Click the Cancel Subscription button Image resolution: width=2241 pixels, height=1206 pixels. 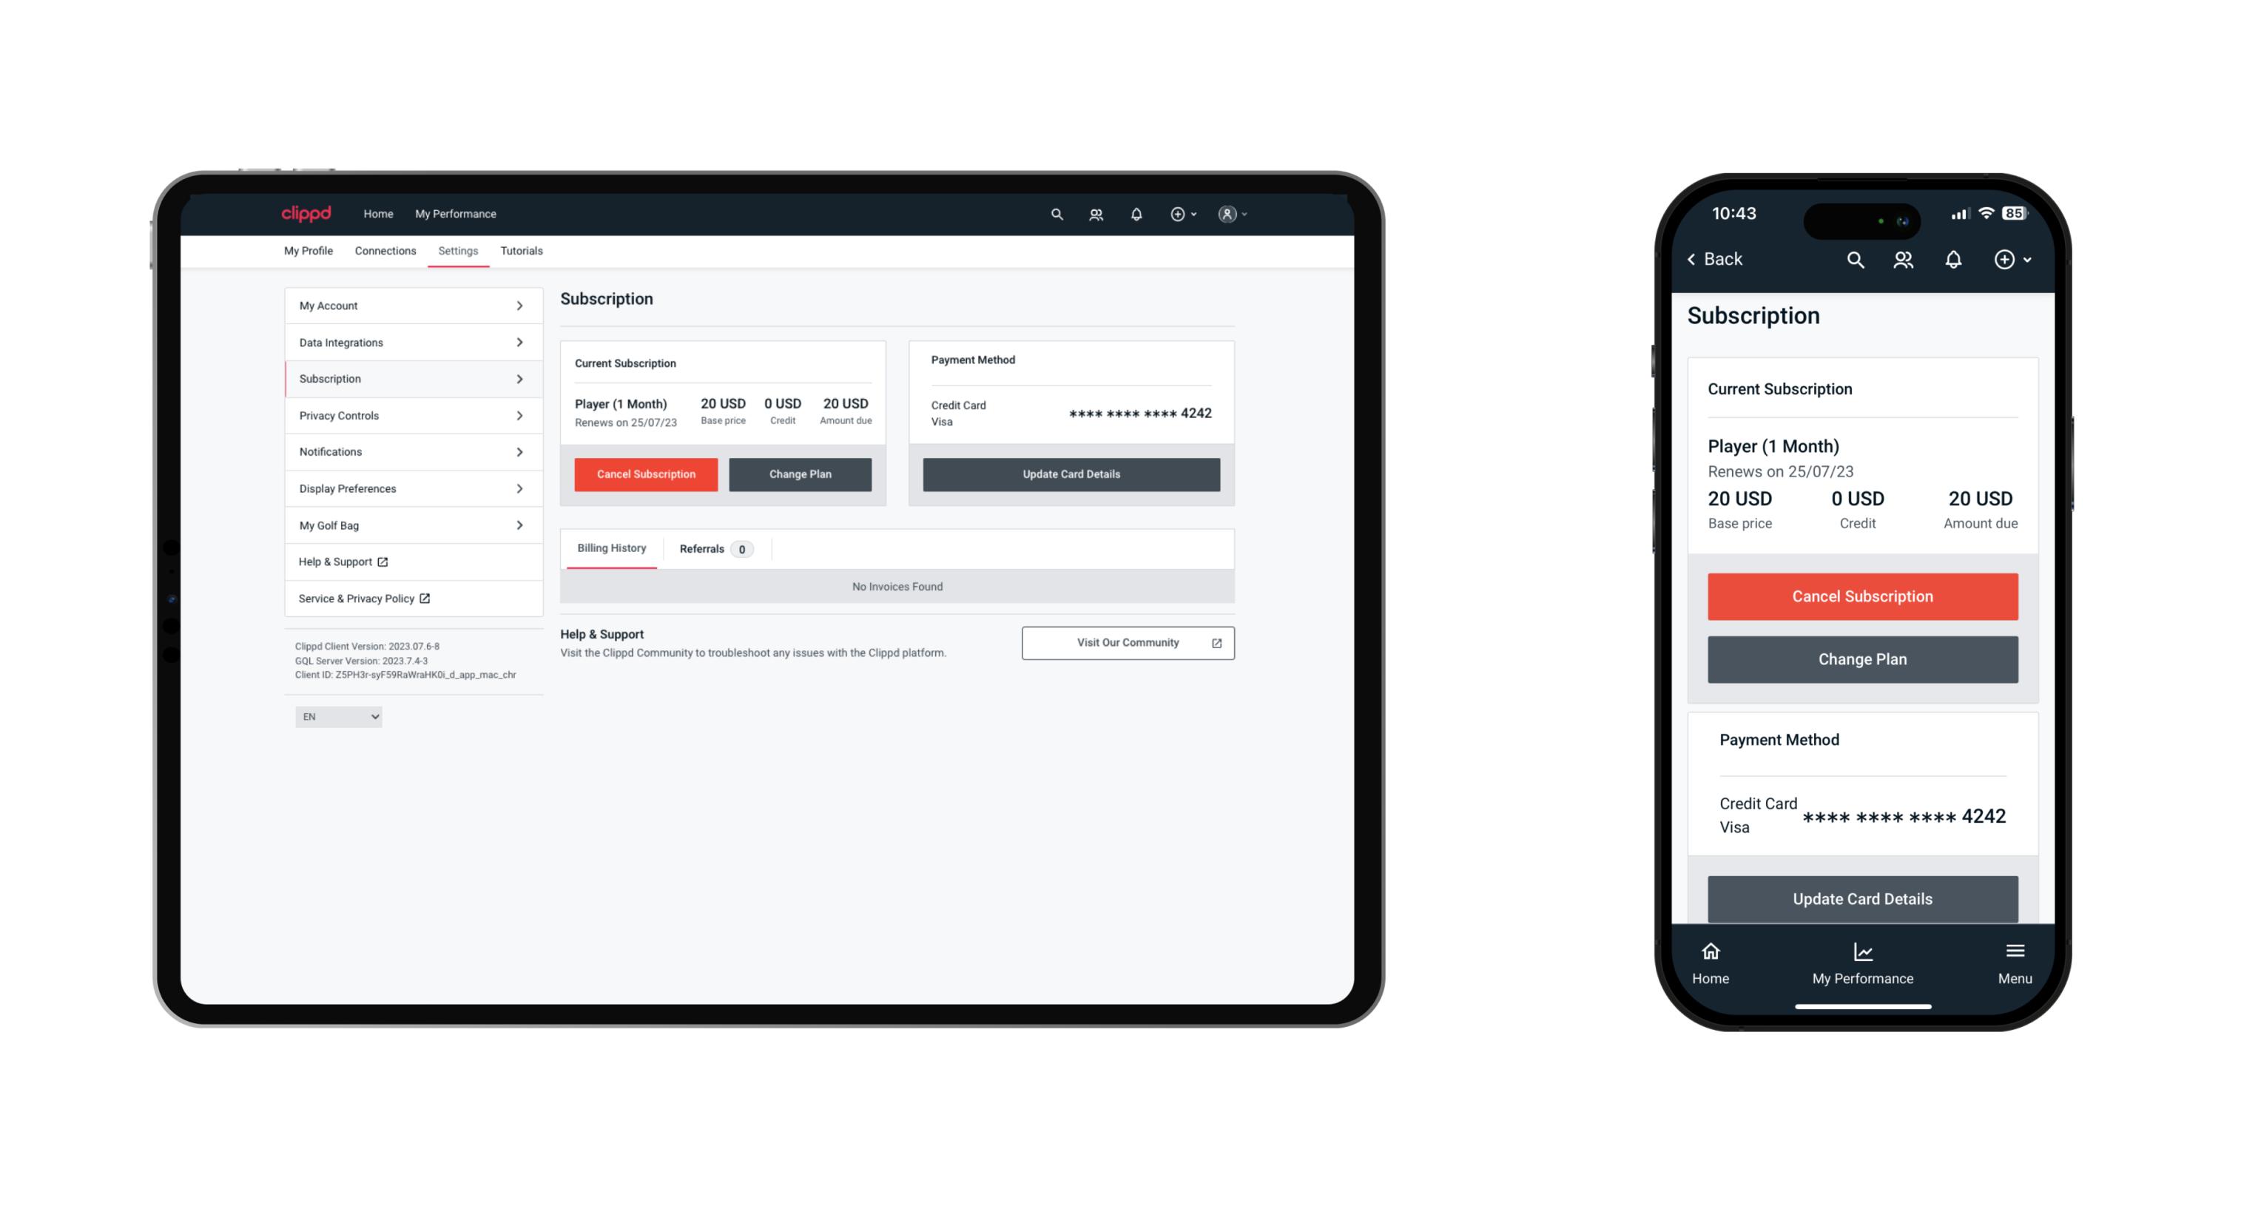click(644, 474)
